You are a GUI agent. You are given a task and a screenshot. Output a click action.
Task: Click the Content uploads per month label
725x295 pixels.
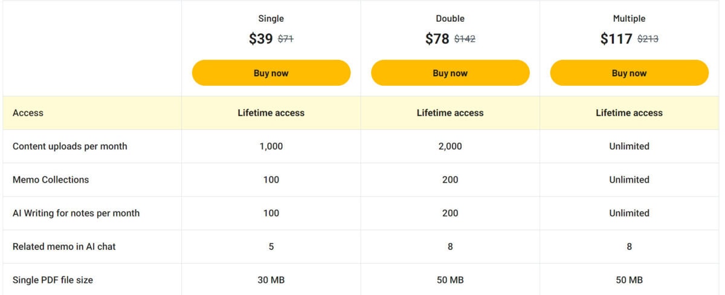coord(70,146)
